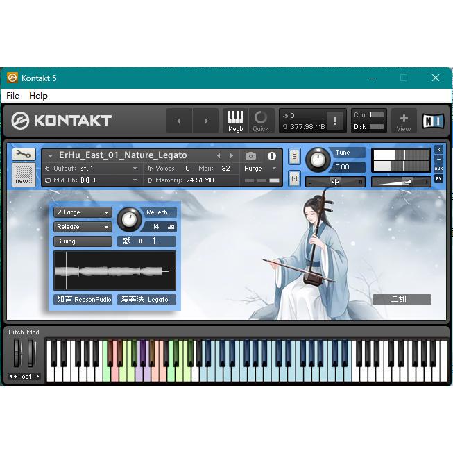Open the File menu
453x453 pixels.
coord(12,96)
